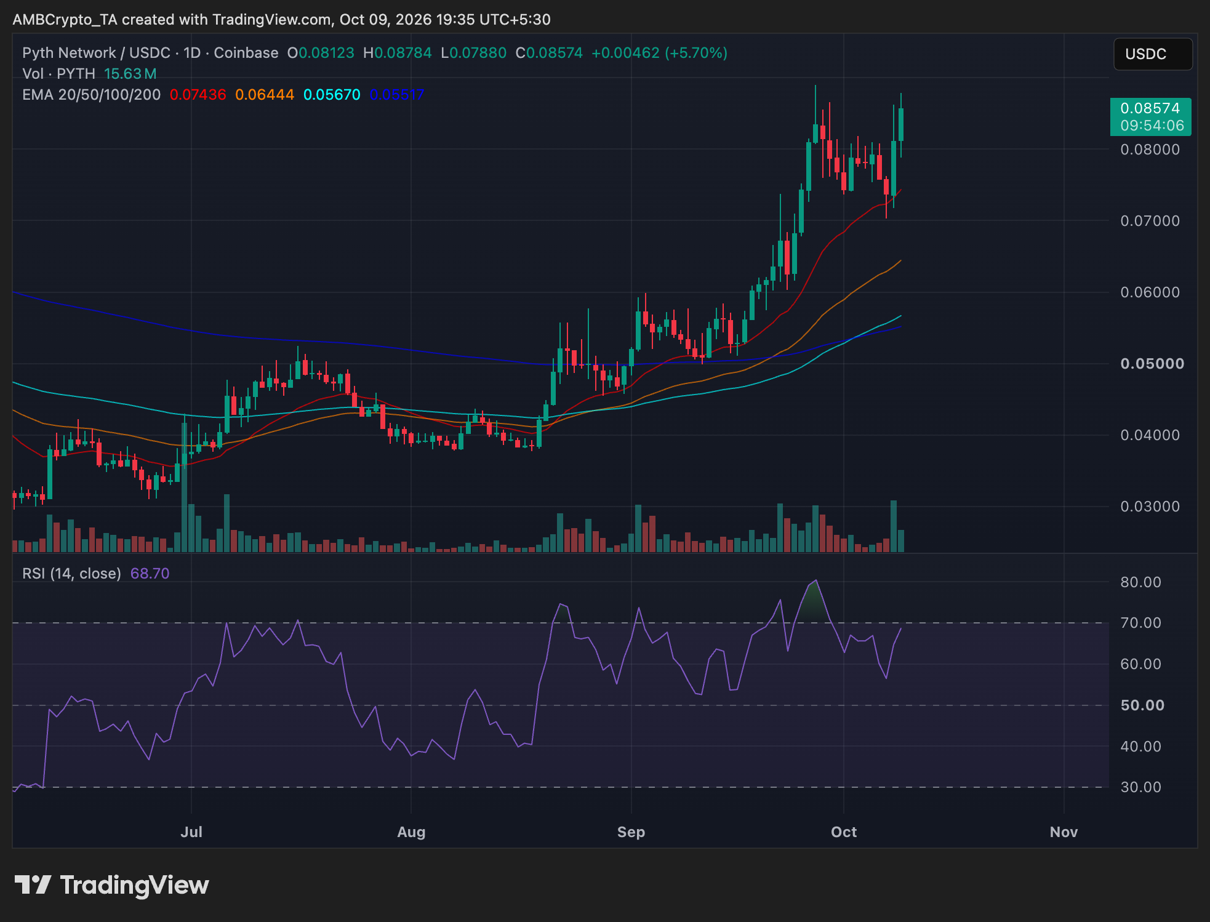Click the Vol · PYTH indicator label
The width and height of the screenshot is (1210, 922).
pyautogui.click(x=58, y=74)
